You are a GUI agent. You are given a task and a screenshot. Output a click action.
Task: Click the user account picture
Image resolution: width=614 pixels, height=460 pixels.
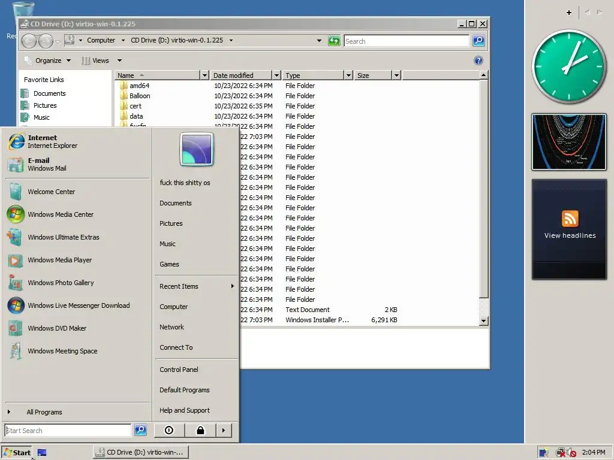[x=197, y=149]
